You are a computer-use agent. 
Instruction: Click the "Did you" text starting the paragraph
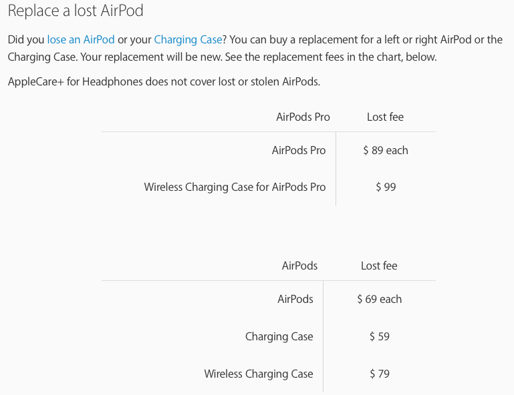click(26, 40)
